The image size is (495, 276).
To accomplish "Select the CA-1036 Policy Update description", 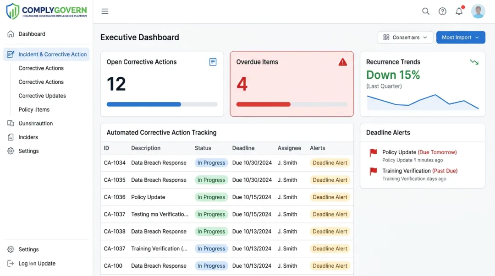I will click(x=148, y=197).
